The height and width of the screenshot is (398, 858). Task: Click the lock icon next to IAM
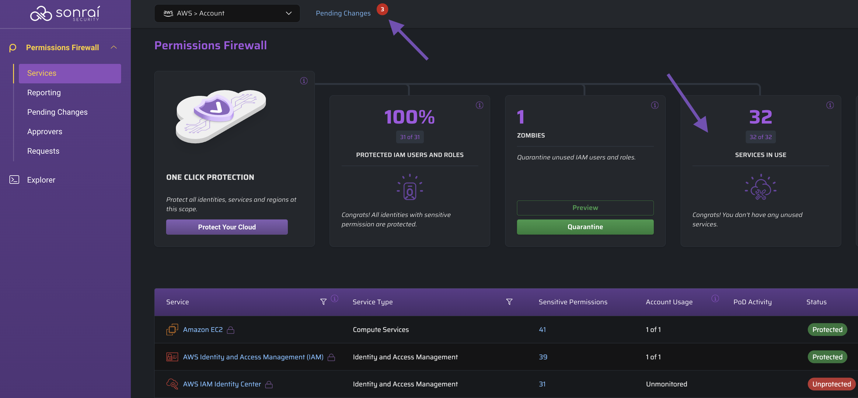(331, 357)
